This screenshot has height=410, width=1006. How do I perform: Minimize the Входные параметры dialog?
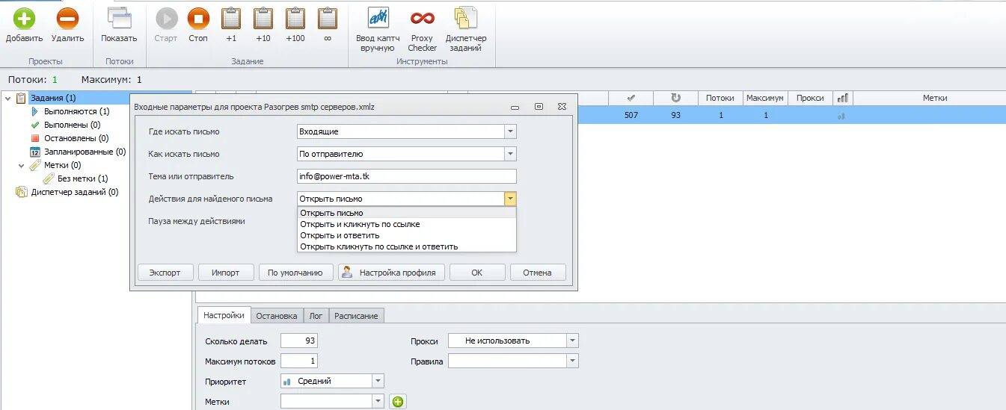coord(515,107)
